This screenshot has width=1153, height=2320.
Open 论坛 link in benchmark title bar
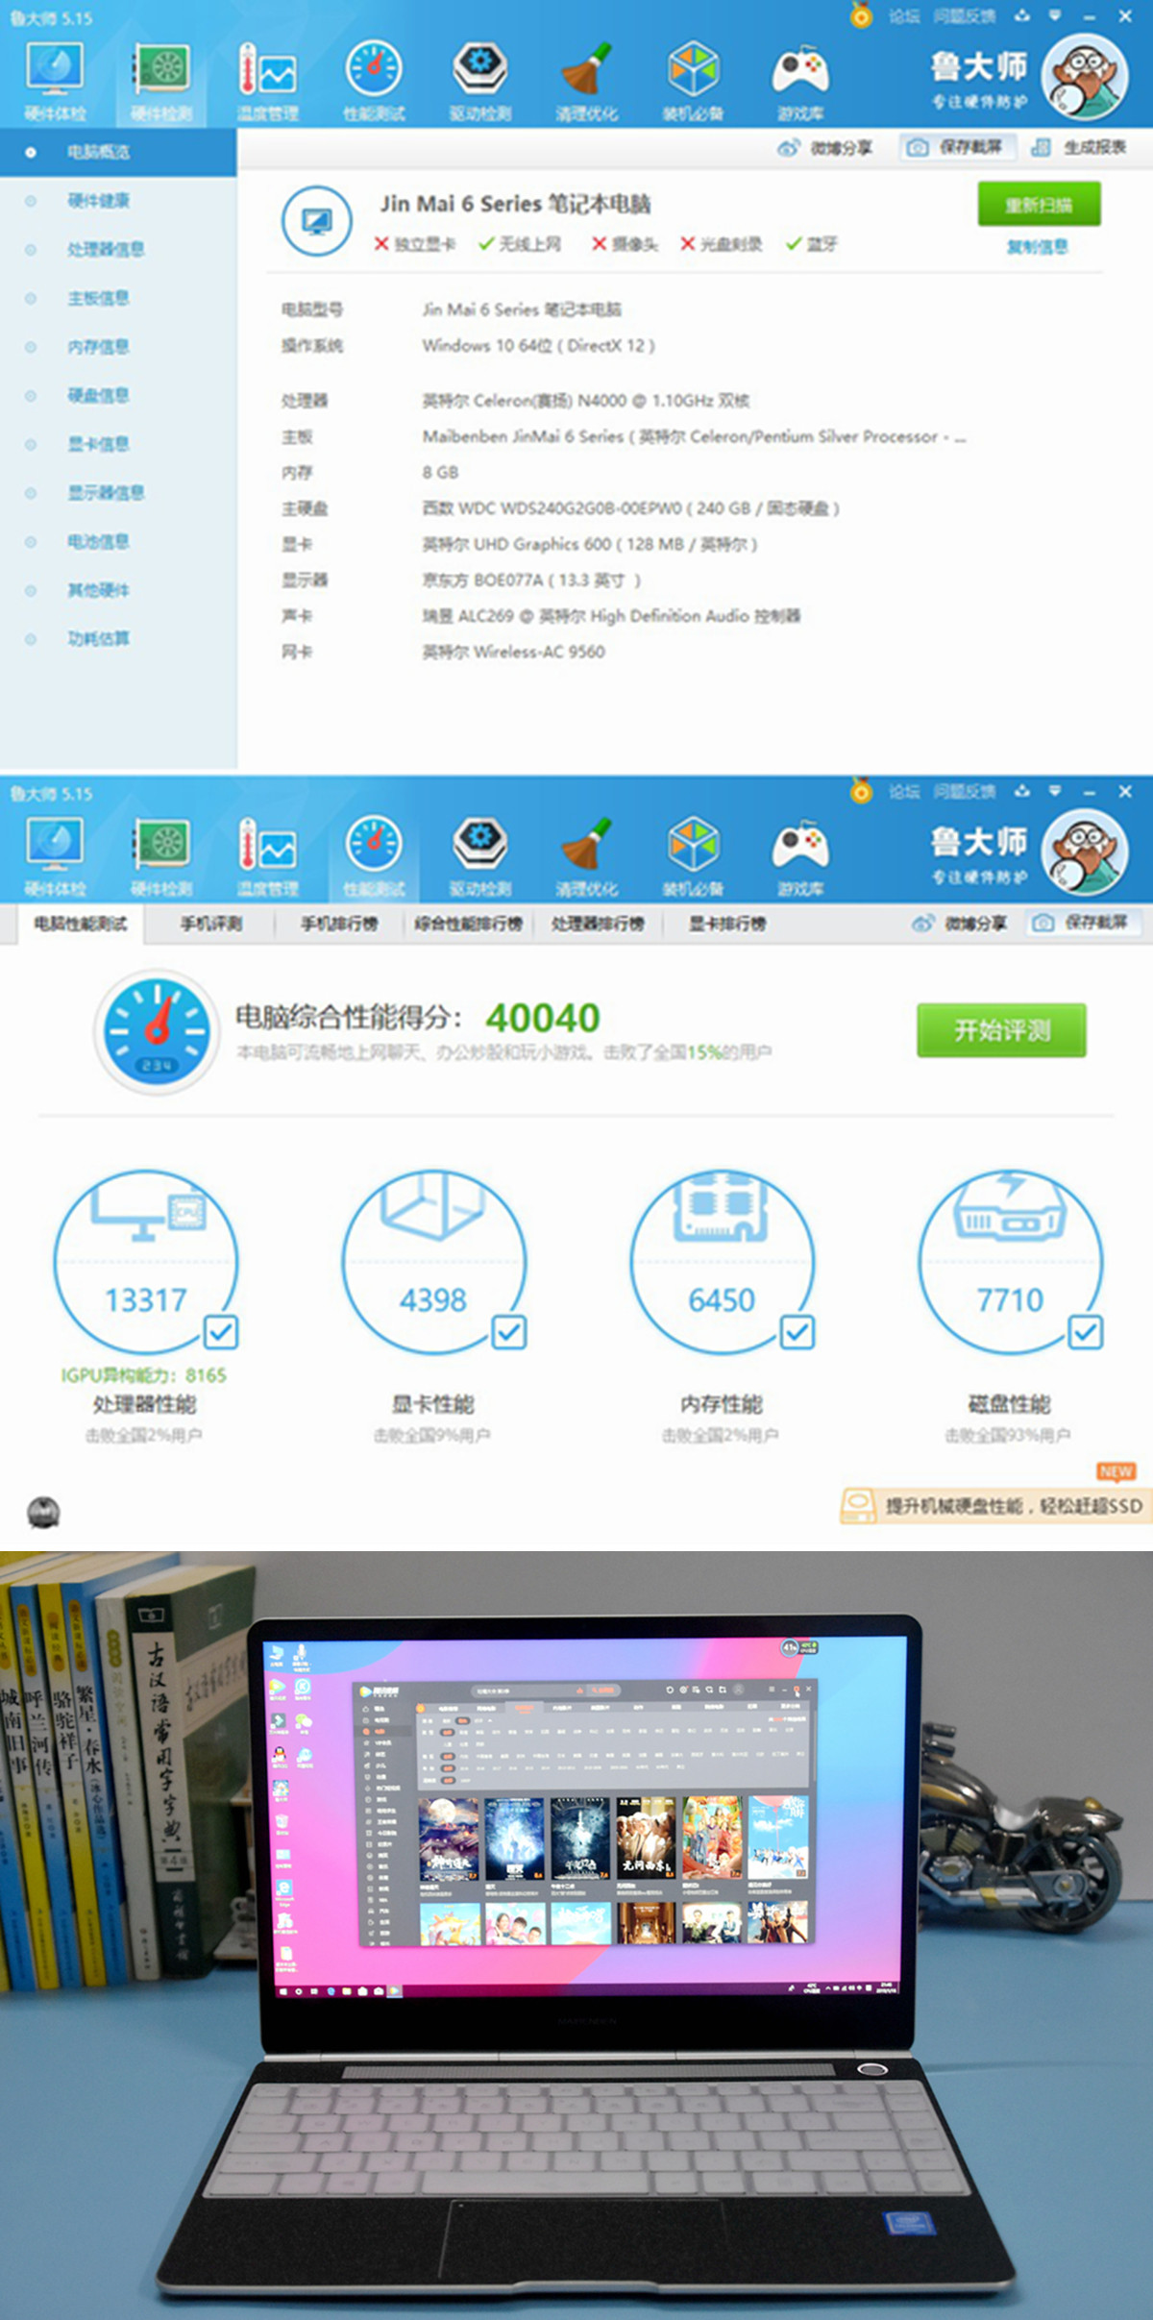(903, 792)
